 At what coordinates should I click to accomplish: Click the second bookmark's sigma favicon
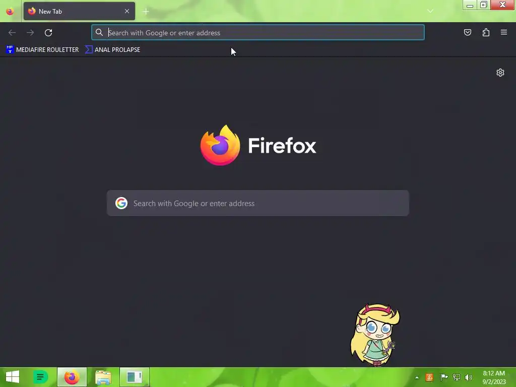click(x=89, y=50)
